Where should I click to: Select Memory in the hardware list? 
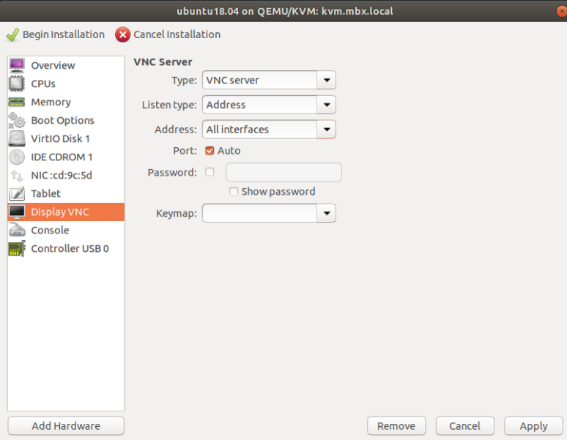66,102
